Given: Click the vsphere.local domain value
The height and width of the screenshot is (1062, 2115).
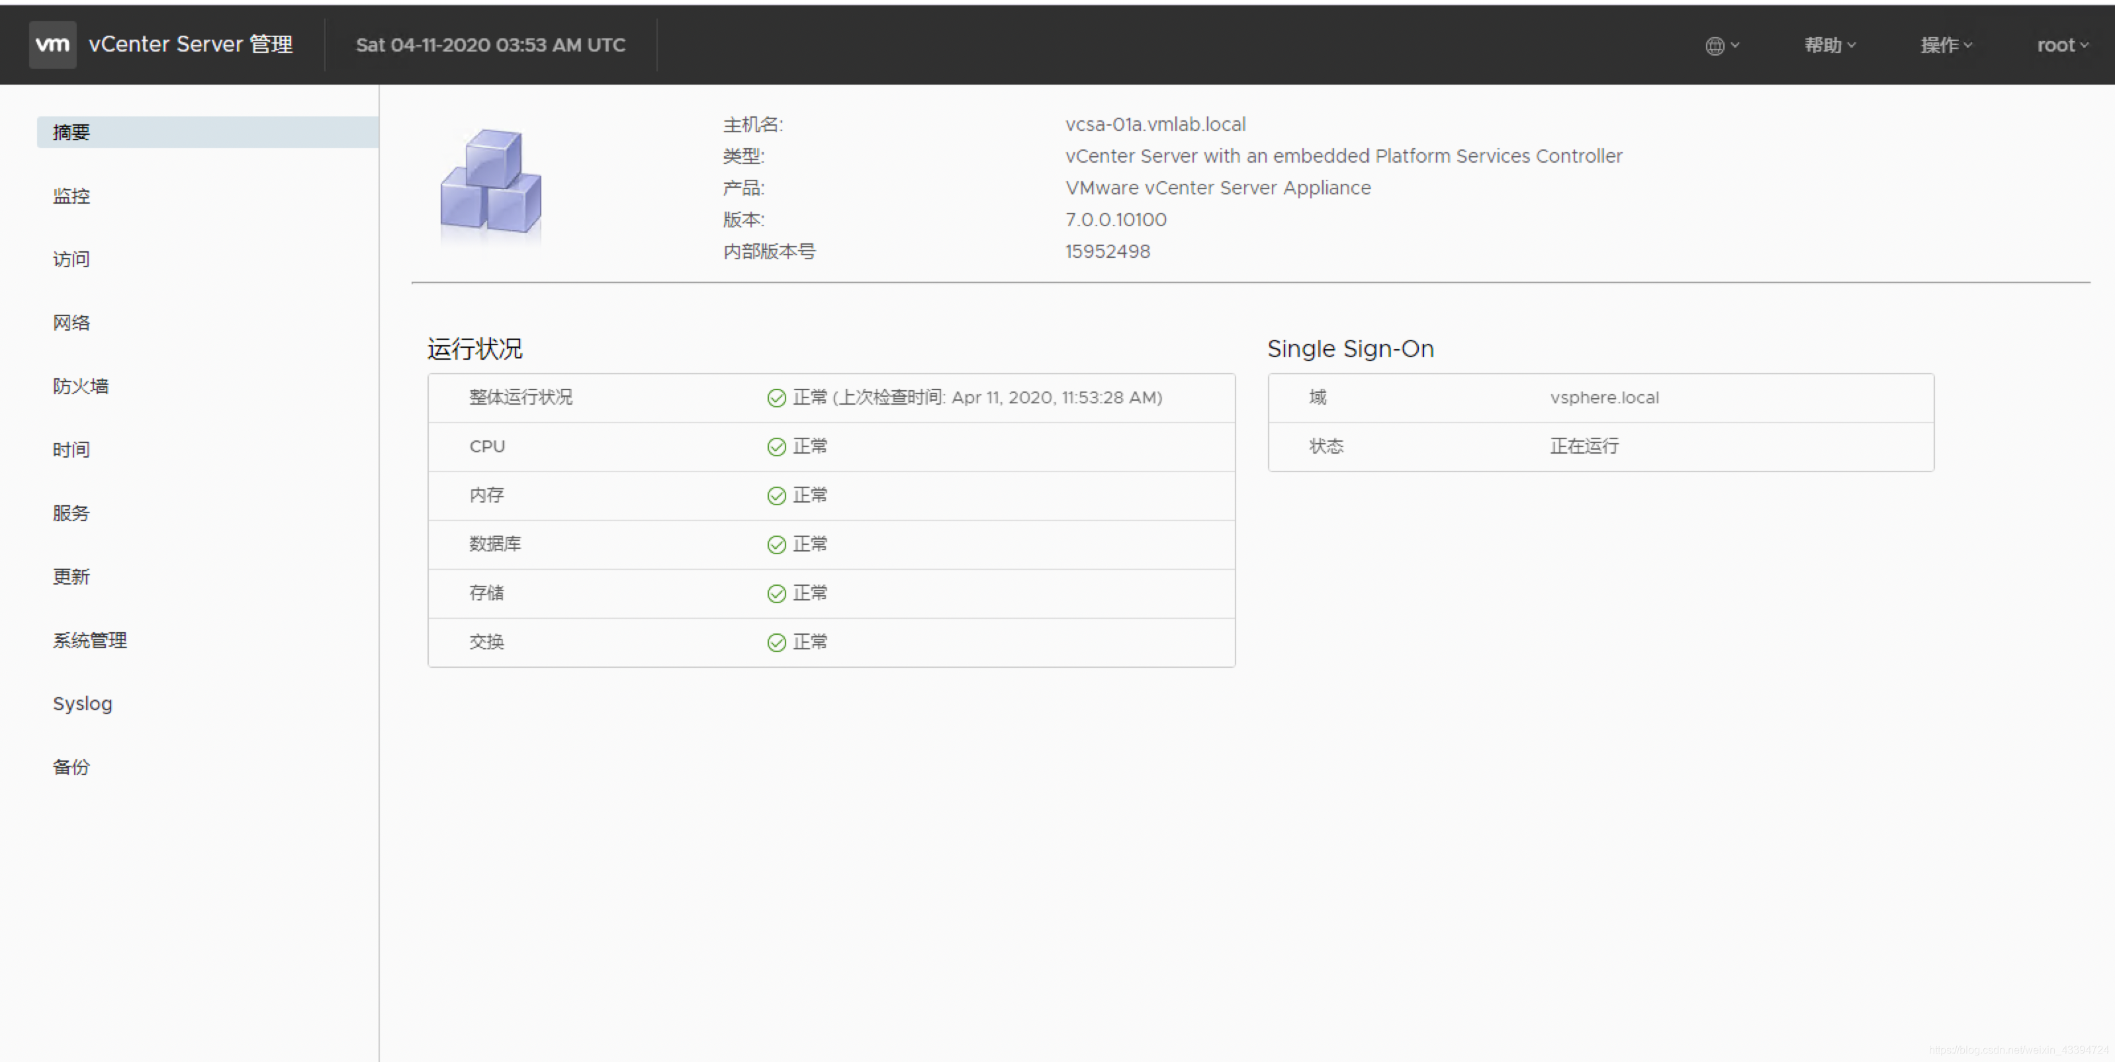Looking at the screenshot, I should [1604, 397].
